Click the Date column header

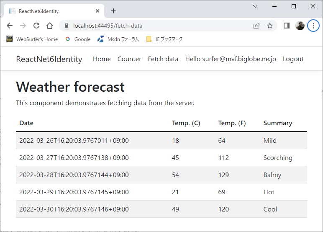[x=26, y=123]
